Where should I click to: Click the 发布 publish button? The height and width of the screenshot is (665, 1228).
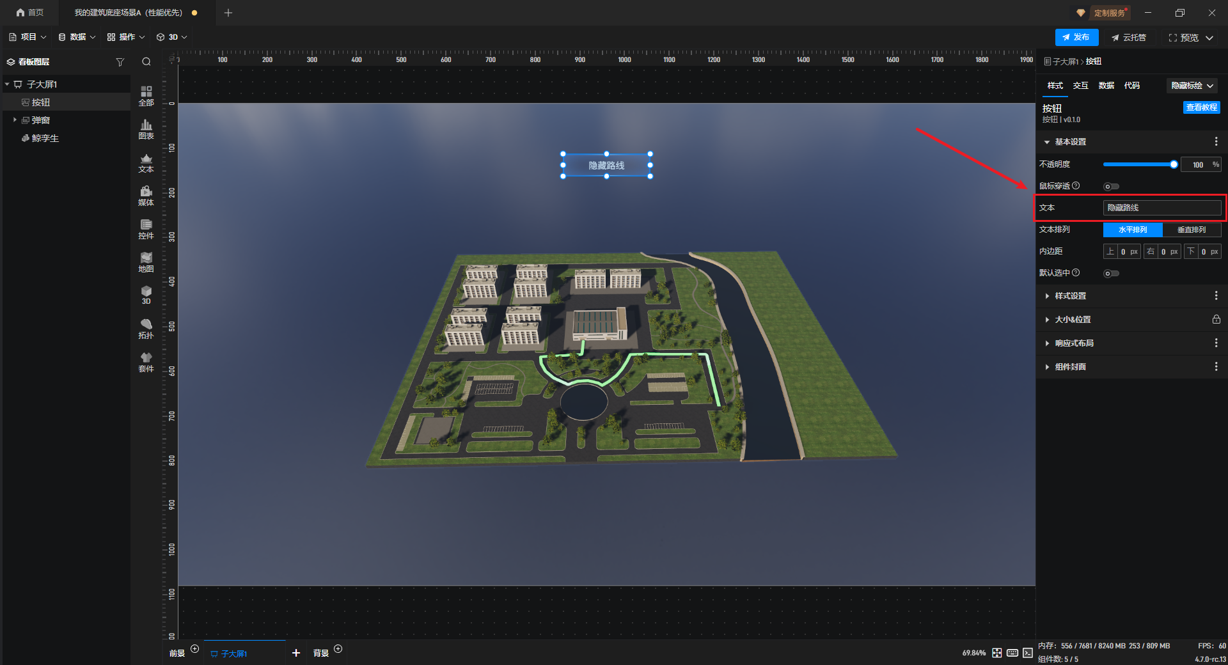coord(1076,38)
